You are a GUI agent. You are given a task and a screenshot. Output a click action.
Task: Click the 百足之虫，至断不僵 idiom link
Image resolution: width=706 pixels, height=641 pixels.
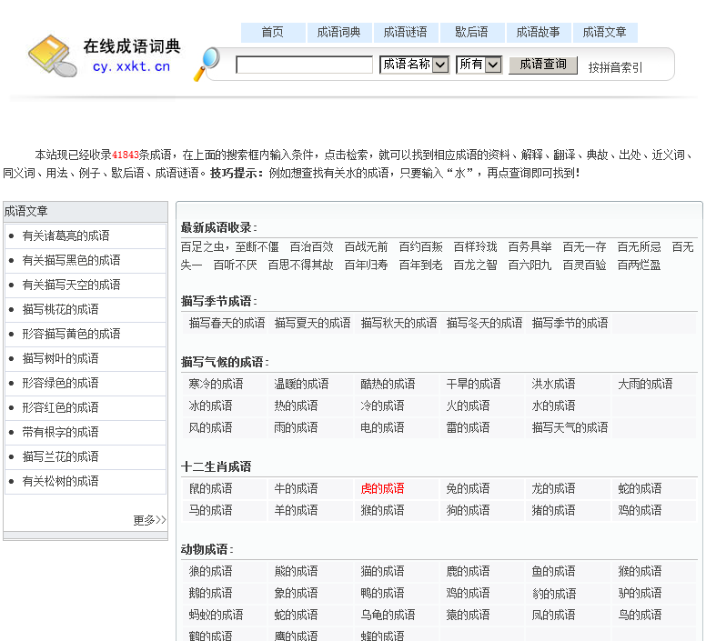tap(229, 246)
